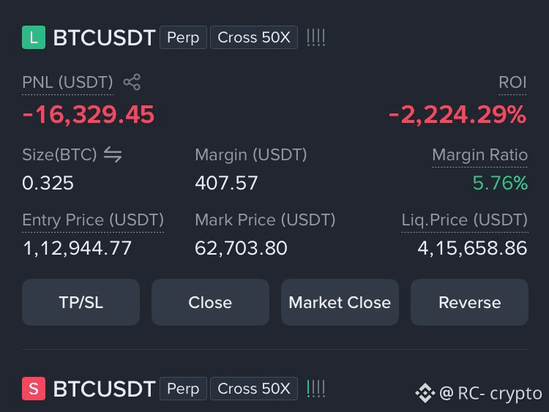This screenshot has width=549, height=412.
Task: Show Margin Ratio explanation
Action: click(479, 154)
